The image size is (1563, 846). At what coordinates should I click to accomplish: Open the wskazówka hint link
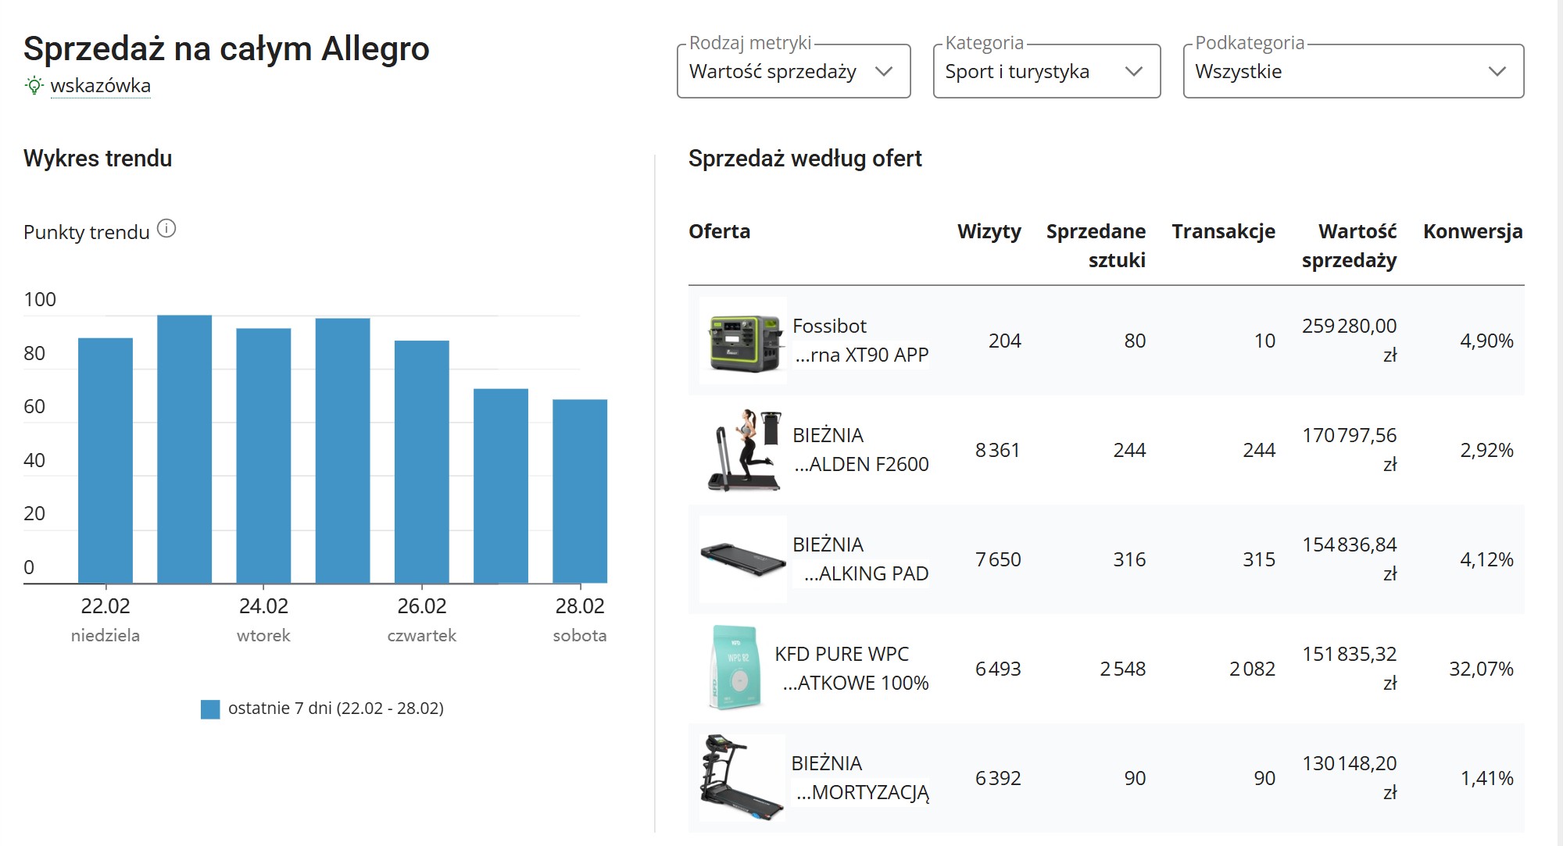pyautogui.click(x=100, y=85)
